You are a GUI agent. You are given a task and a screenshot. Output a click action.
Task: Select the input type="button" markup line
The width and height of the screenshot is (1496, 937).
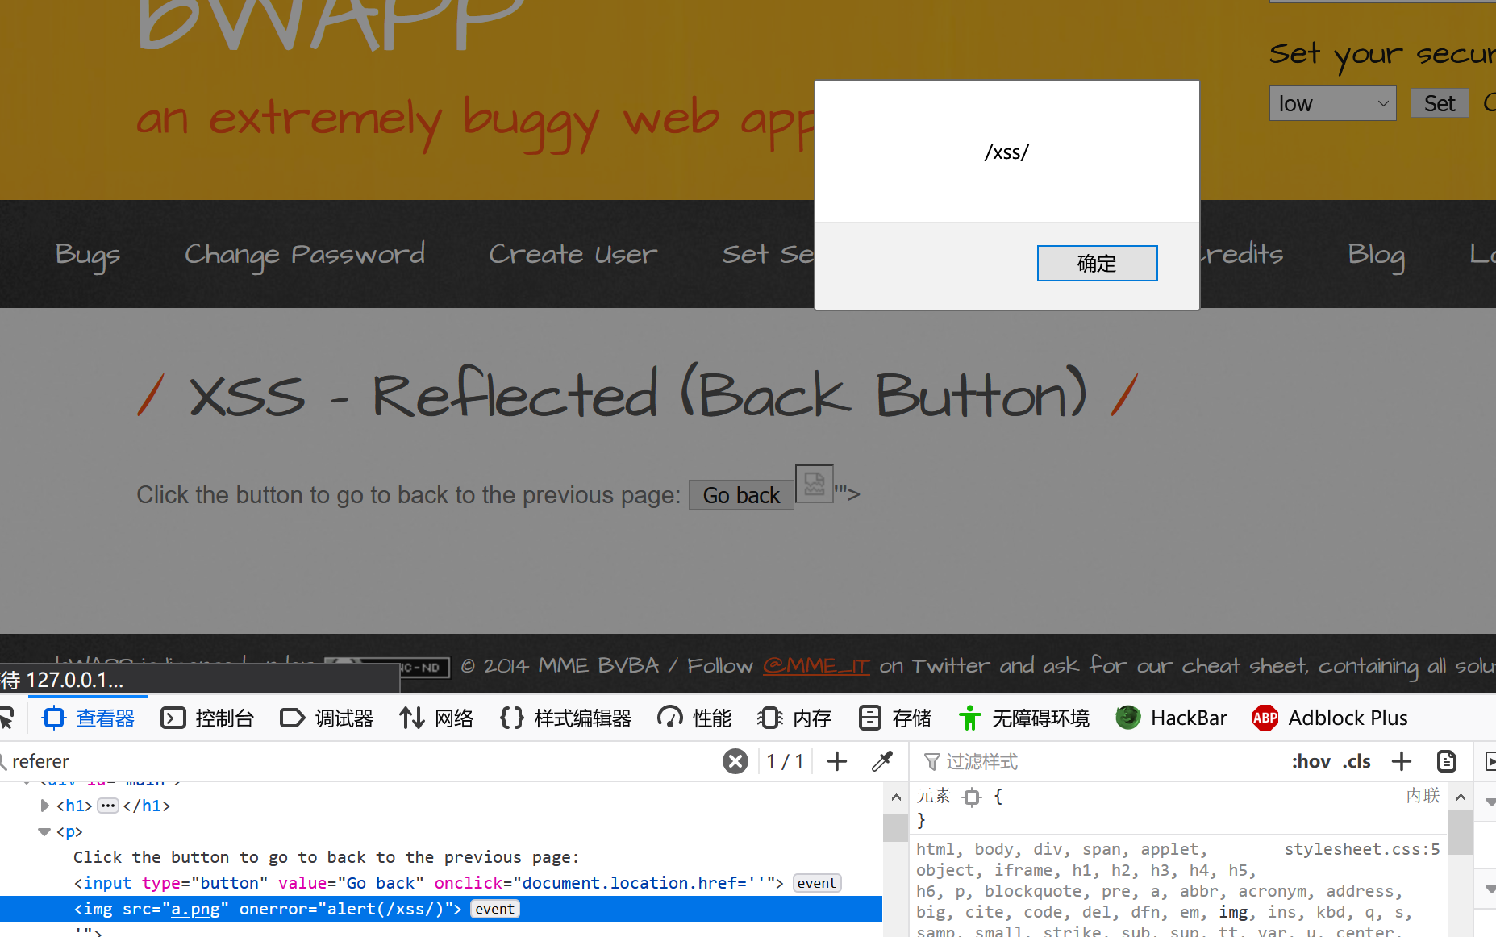[441, 883]
